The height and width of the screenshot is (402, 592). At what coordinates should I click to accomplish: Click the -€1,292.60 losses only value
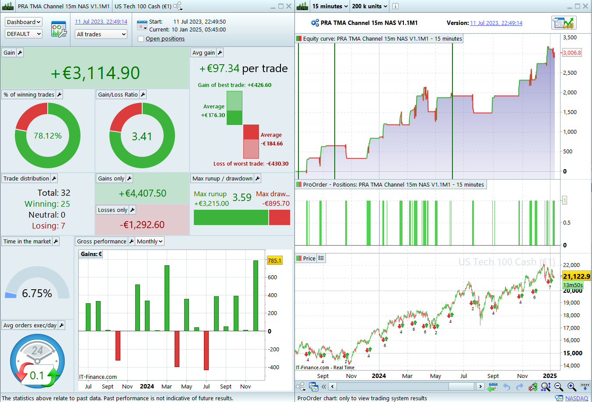click(142, 225)
